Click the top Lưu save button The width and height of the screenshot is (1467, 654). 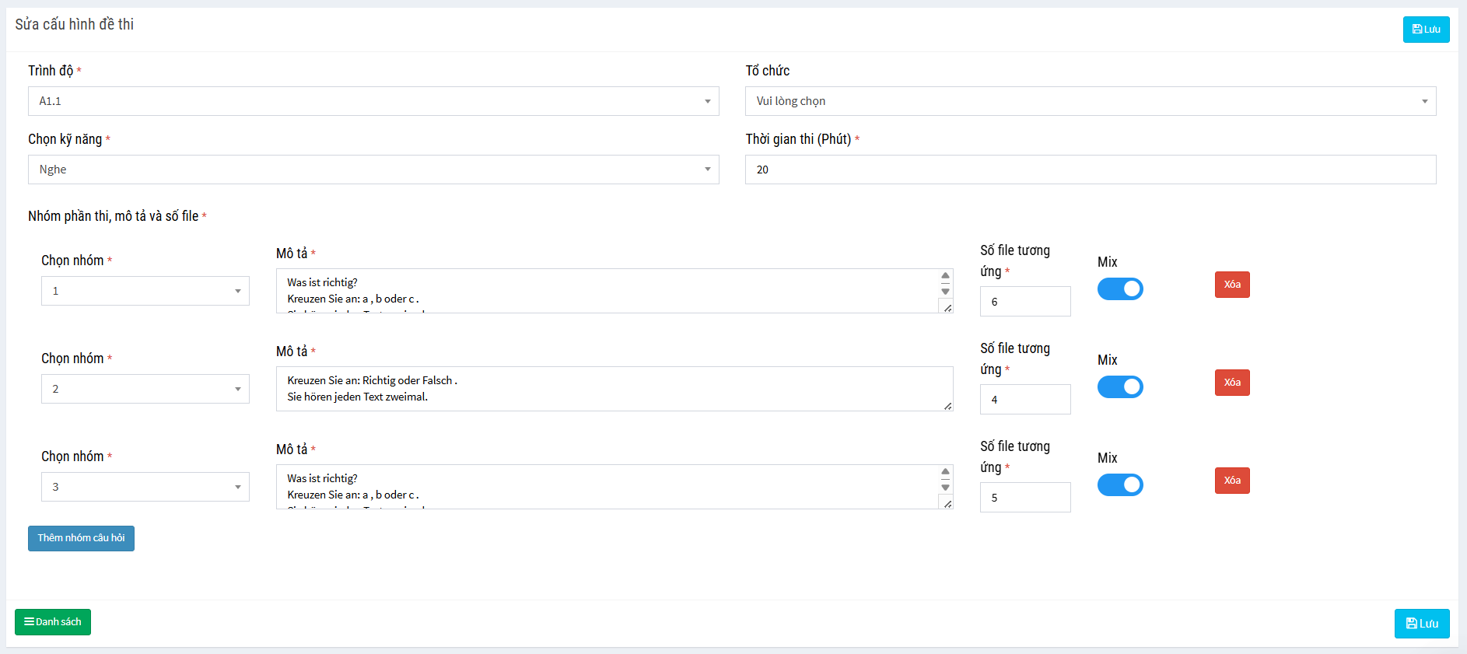point(1426,30)
